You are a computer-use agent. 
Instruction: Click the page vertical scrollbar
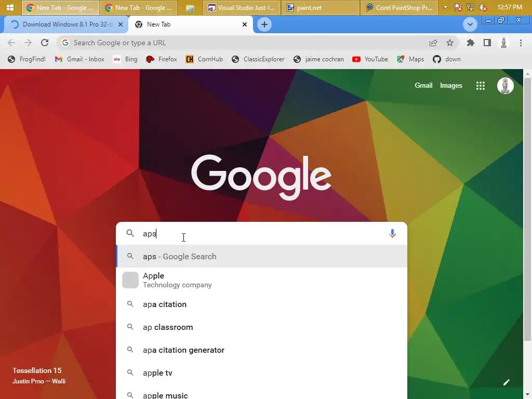coord(527,209)
